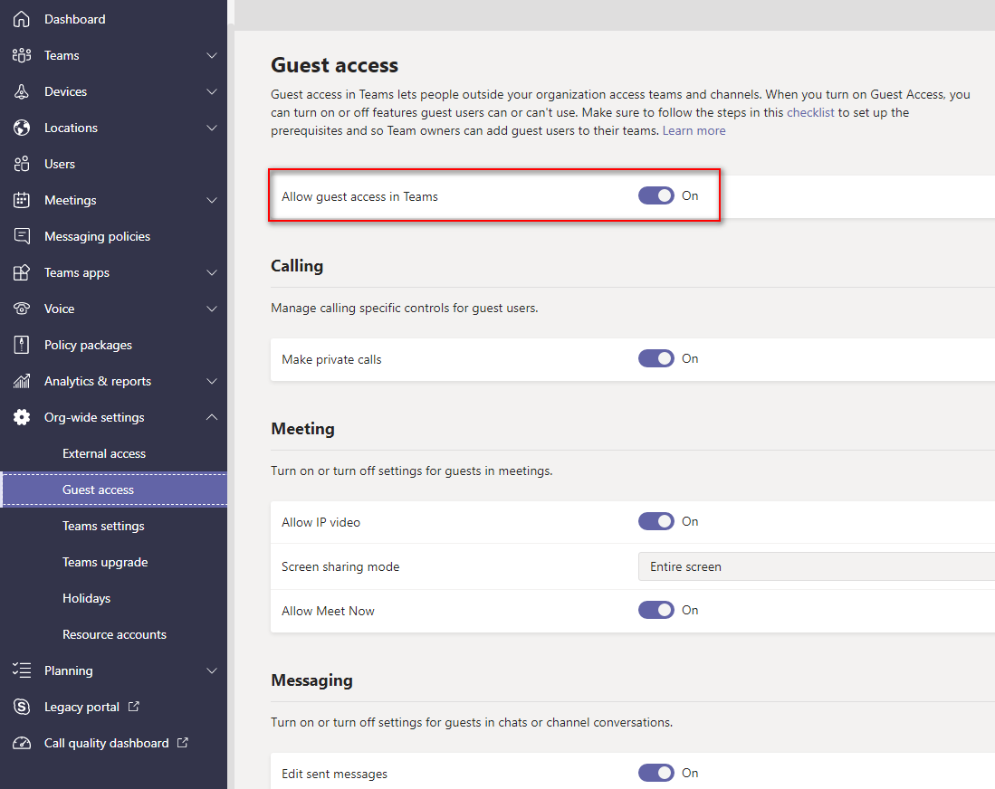This screenshot has width=995, height=789.
Task: Expand the Analytics & reports chevron
Action: coord(212,381)
